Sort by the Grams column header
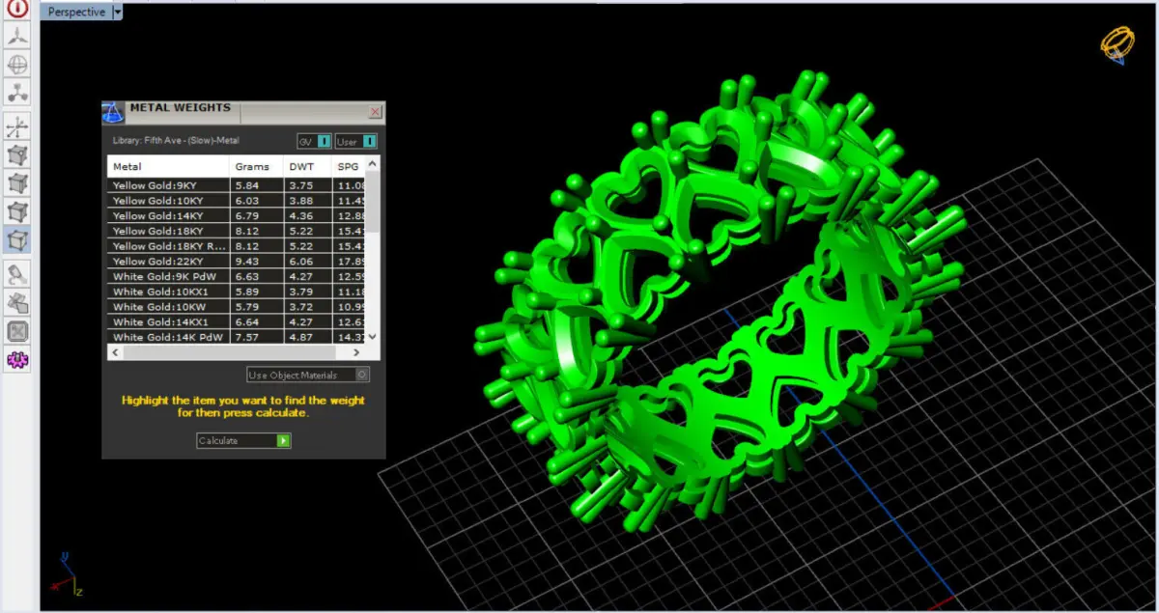 [x=257, y=167]
